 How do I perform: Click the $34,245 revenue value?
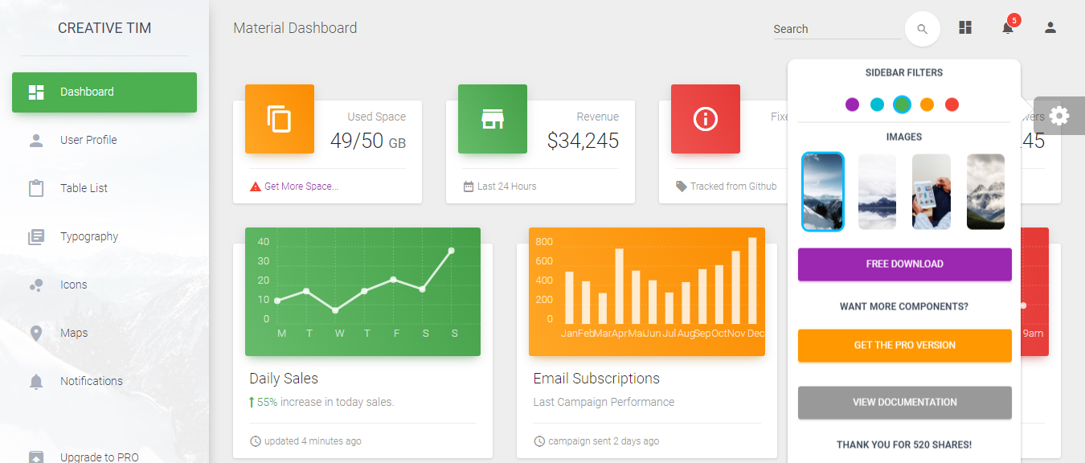coord(583,141)
